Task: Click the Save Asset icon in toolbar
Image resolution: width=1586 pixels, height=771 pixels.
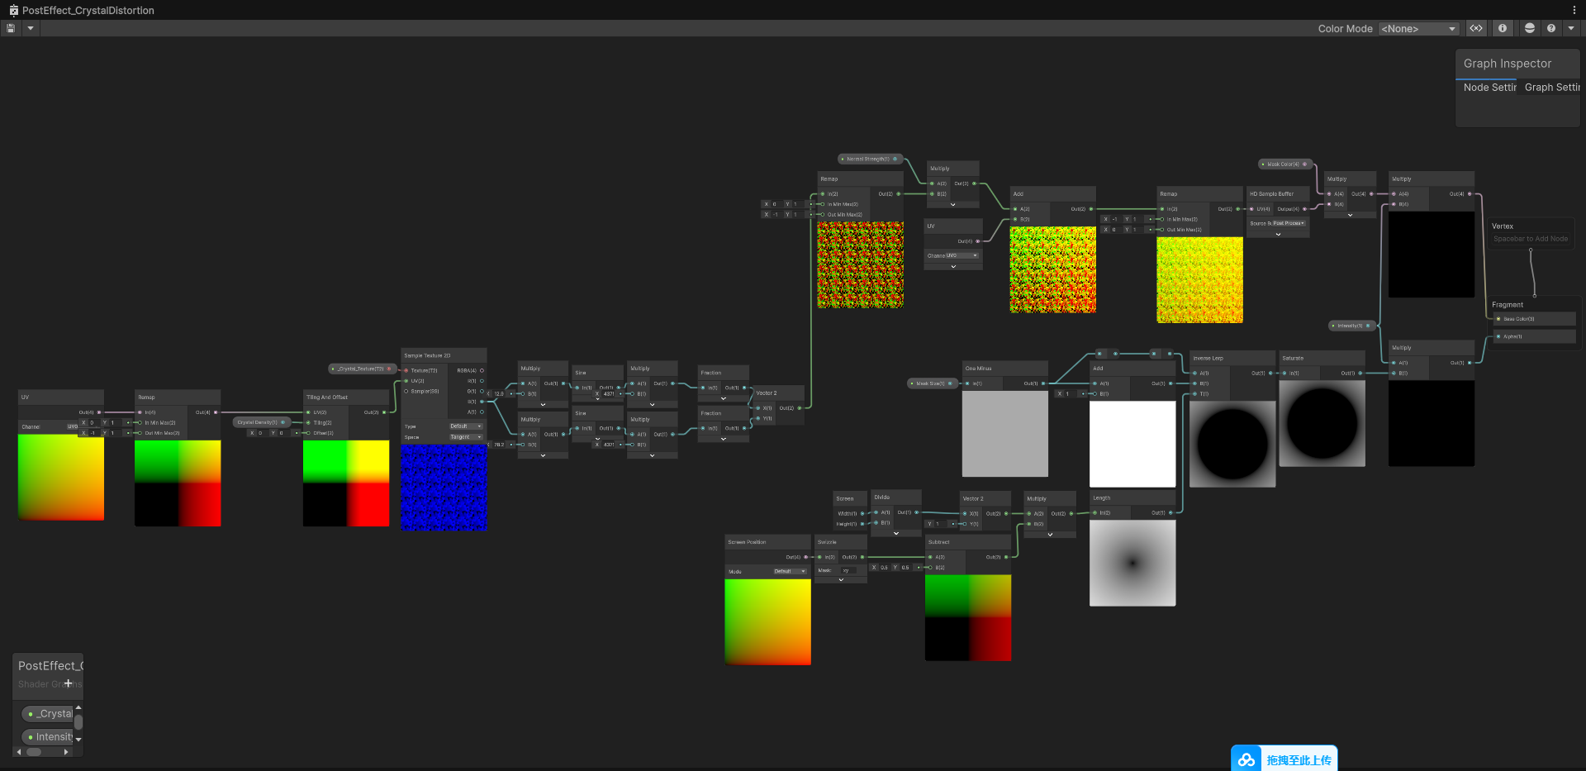Action: [x=11, y=28]
